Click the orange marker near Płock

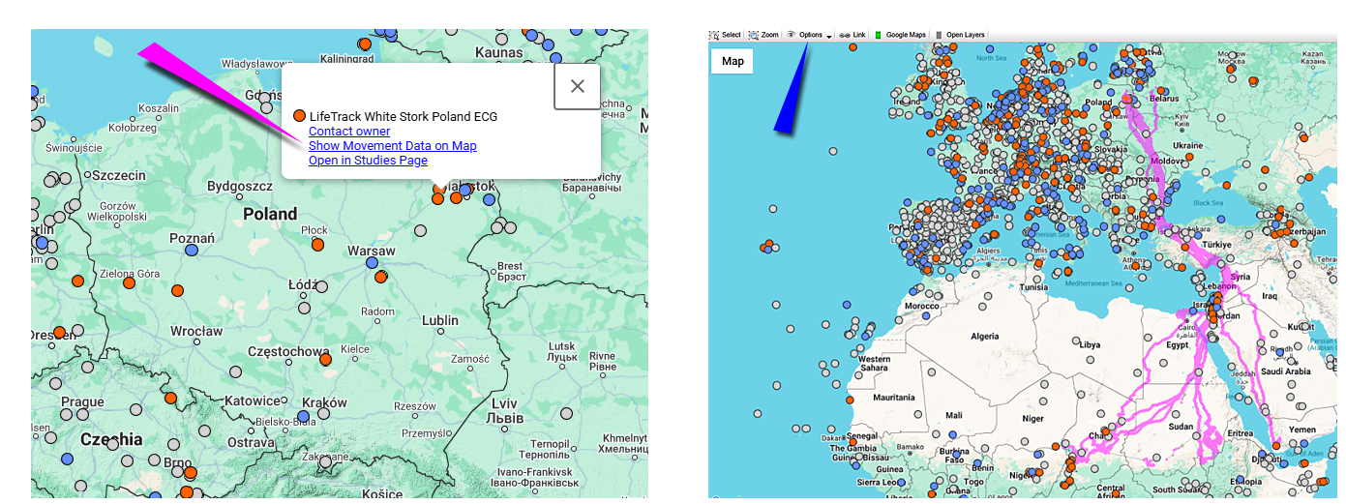tap(317, 245)
